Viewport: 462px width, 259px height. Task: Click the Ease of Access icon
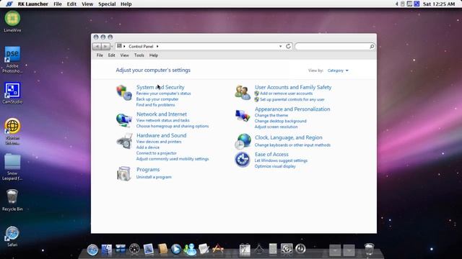(x=243, y=160)
